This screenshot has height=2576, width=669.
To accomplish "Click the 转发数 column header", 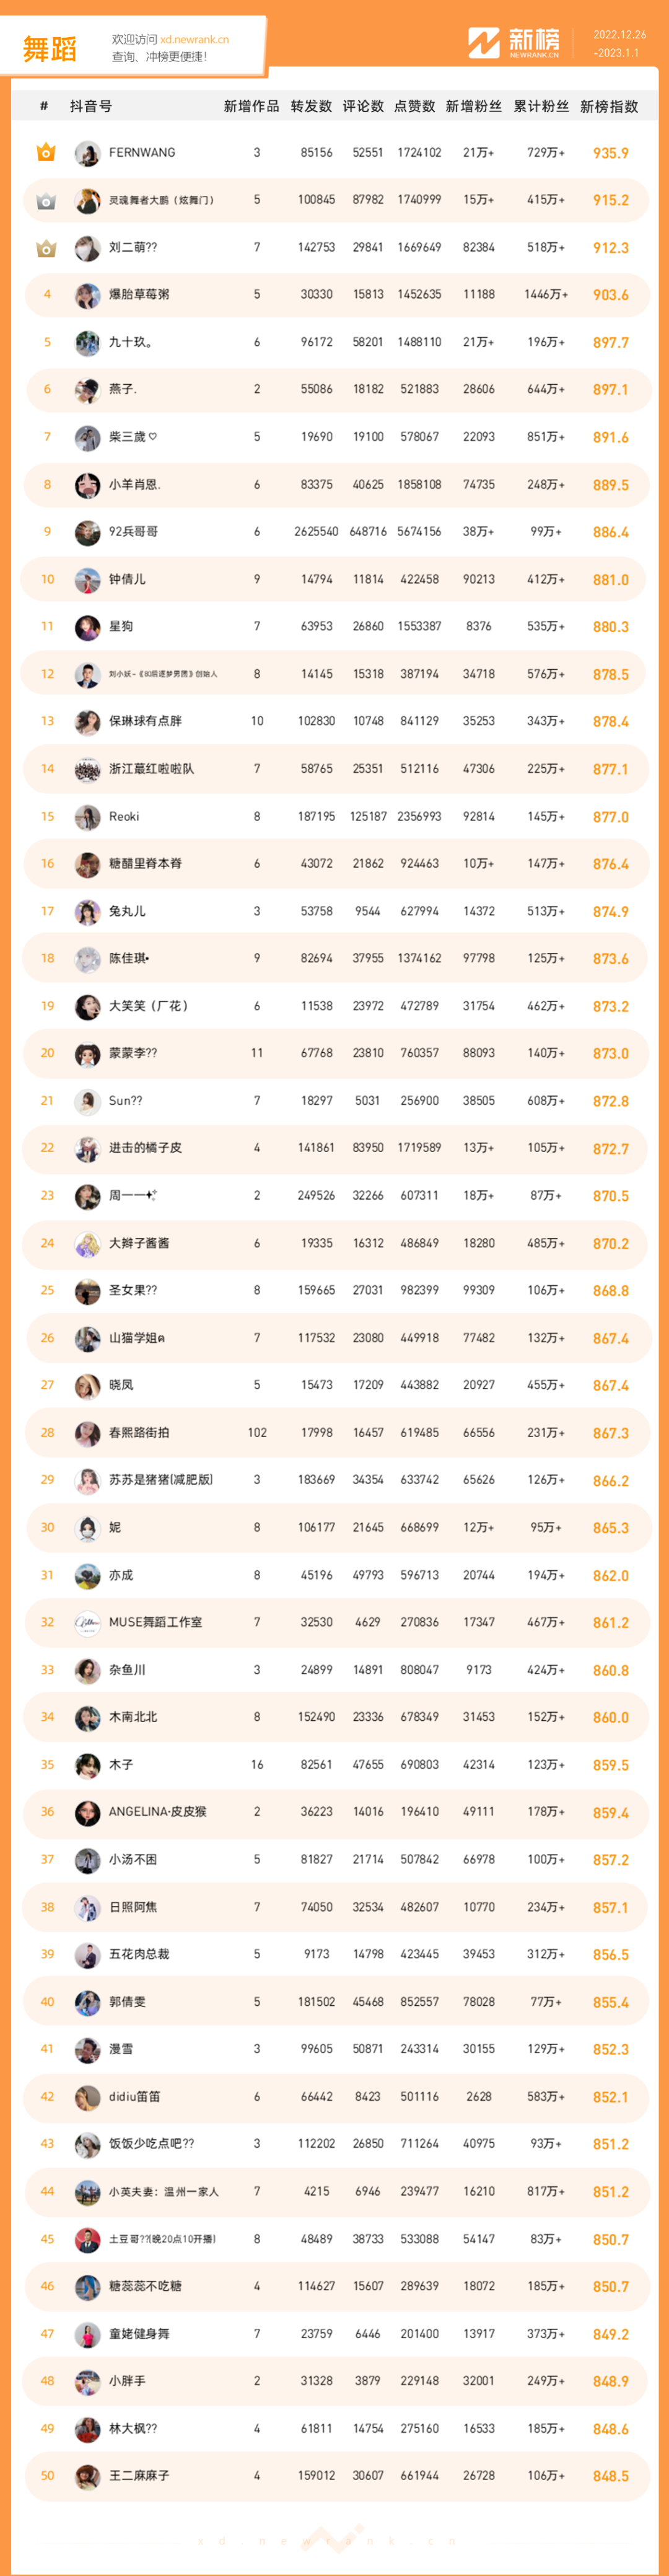I will point(311,106).
